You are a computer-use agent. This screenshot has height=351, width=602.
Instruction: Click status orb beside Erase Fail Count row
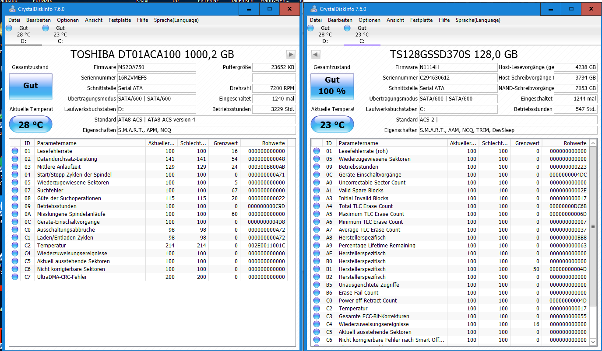click(x=317, y=292)
